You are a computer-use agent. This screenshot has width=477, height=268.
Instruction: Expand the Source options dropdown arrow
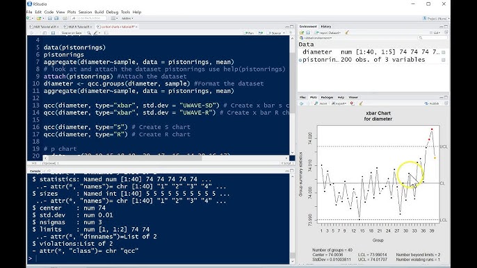pos(284,33)
